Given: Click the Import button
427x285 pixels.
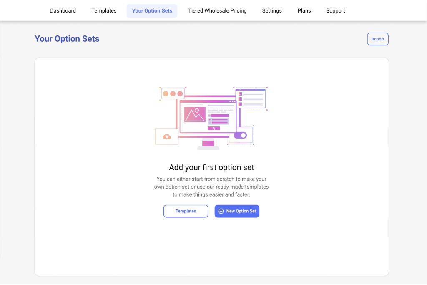Looking at the screenshot, I should (378, 39).
